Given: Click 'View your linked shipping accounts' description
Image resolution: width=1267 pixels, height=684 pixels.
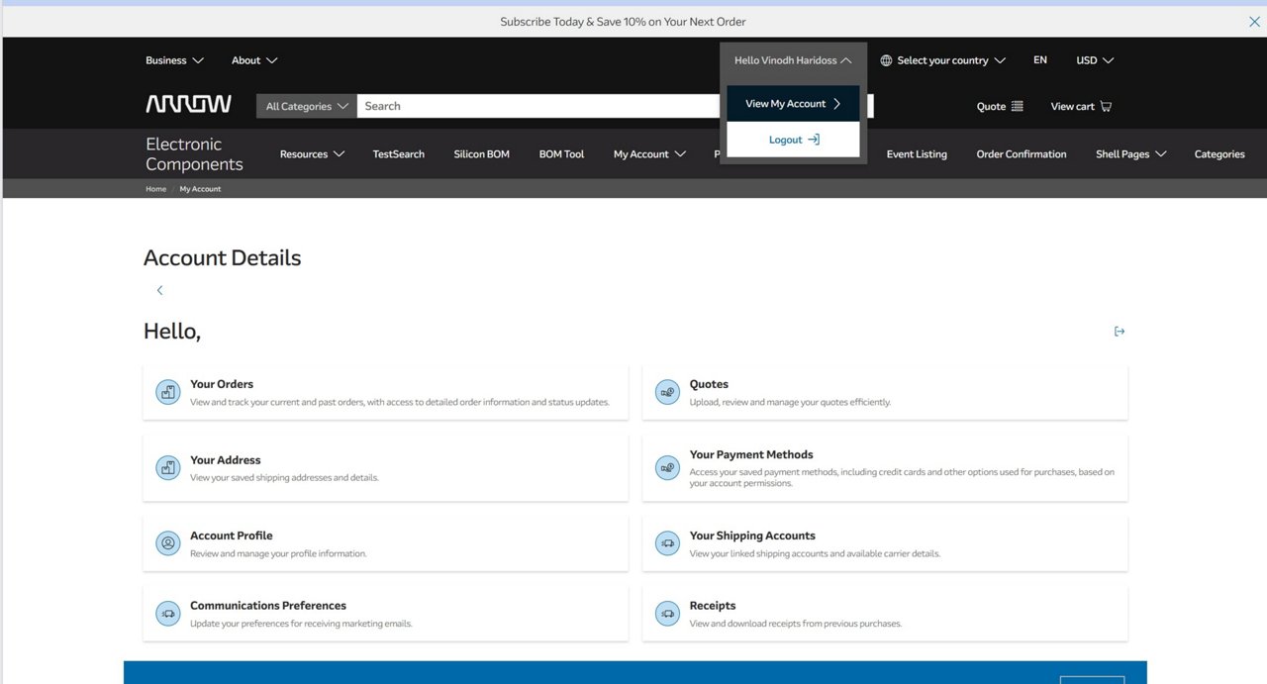Looking at the screenshot, I should [815, 553].
